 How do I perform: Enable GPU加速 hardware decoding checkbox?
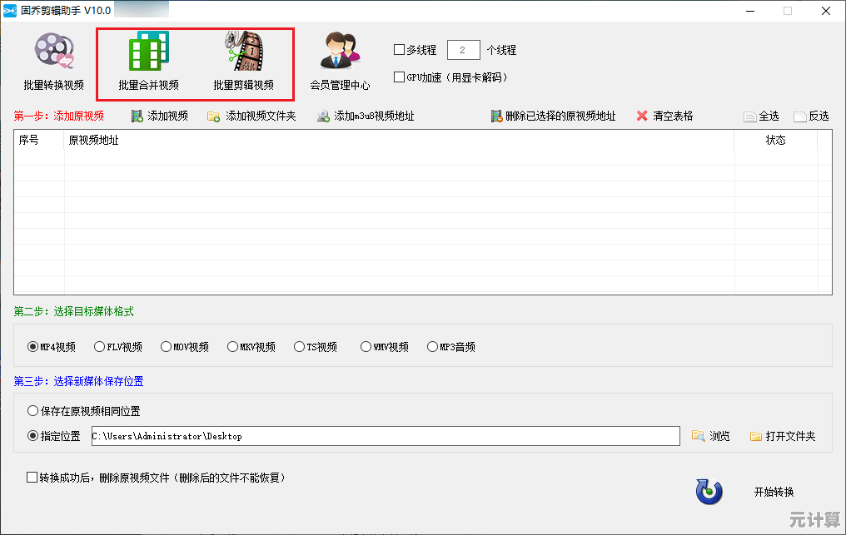point(400,77)
